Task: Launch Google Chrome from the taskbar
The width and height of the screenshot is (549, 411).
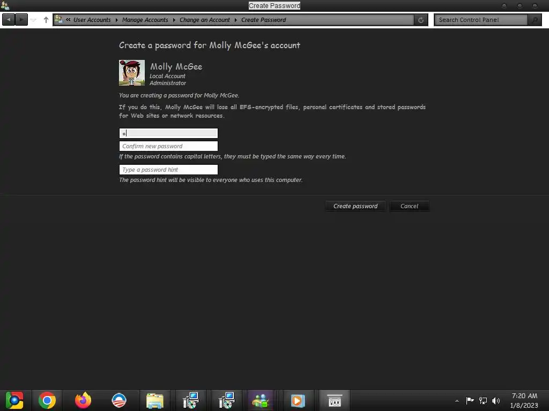Action: pos(47,400)
